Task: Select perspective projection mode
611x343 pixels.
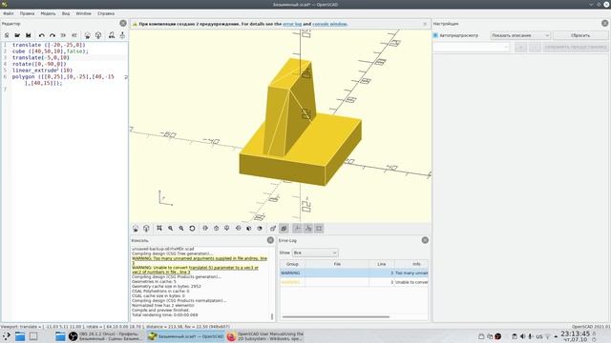Action: pyautogui.click(x=273, y=229)
